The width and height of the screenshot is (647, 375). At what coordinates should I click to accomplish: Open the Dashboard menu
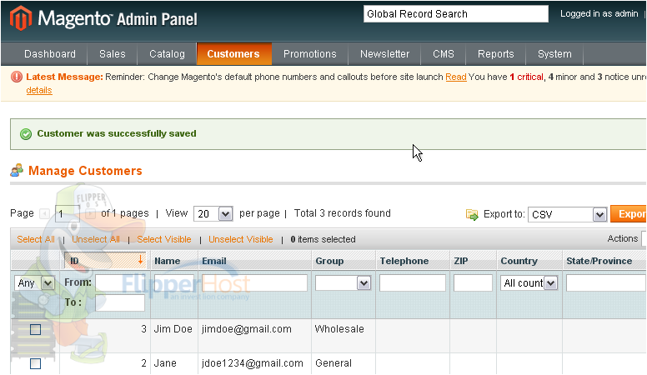(x=50, y=54)
